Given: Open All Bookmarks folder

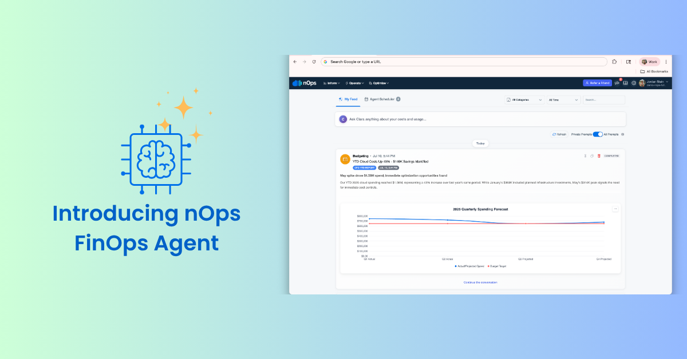Looking at the screenshot, I should pyautogui.click(x=654, y=71).
